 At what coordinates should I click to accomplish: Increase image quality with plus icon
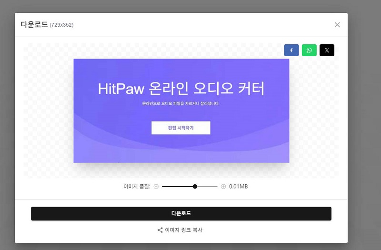click(223, 187)
